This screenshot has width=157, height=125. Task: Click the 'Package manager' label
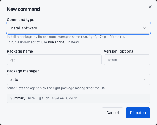23,71
